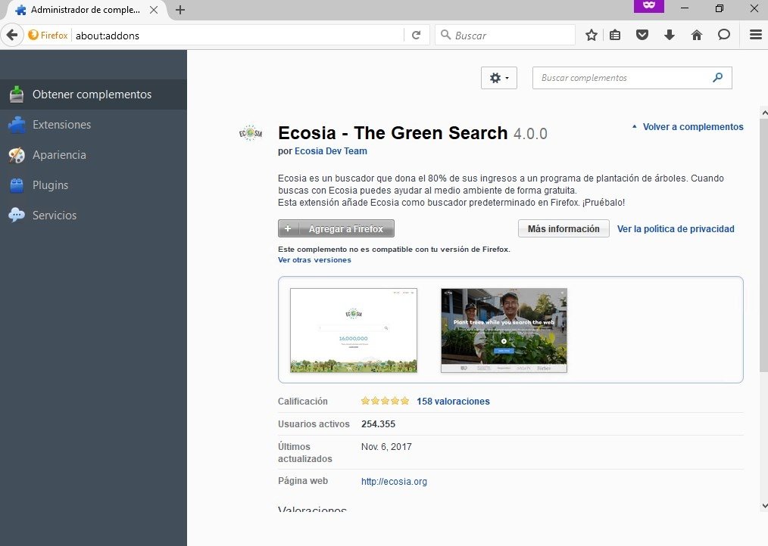Image resolution: width=768 pixels, height=546 pixels.
Task: Select Obtener complementos in sidebar
Action: point(93,95)
